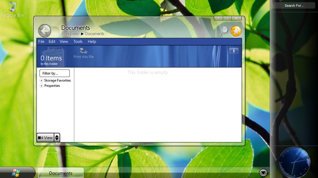318x178 pixels.
Task: Open the View menu in menu bar
Action: tap(64, 42)
